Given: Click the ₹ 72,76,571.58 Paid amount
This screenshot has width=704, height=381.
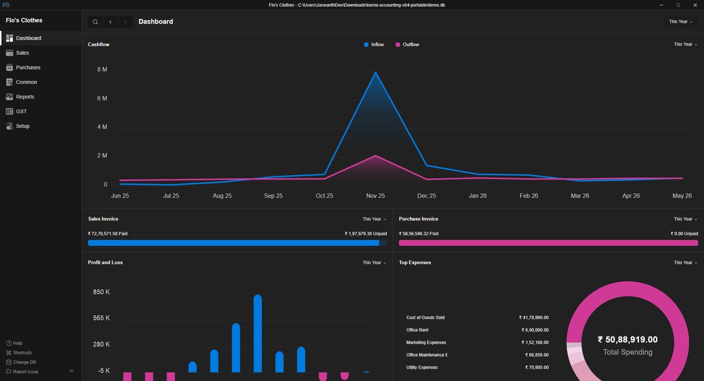Looking at the screenshot, I should [108, 233].
